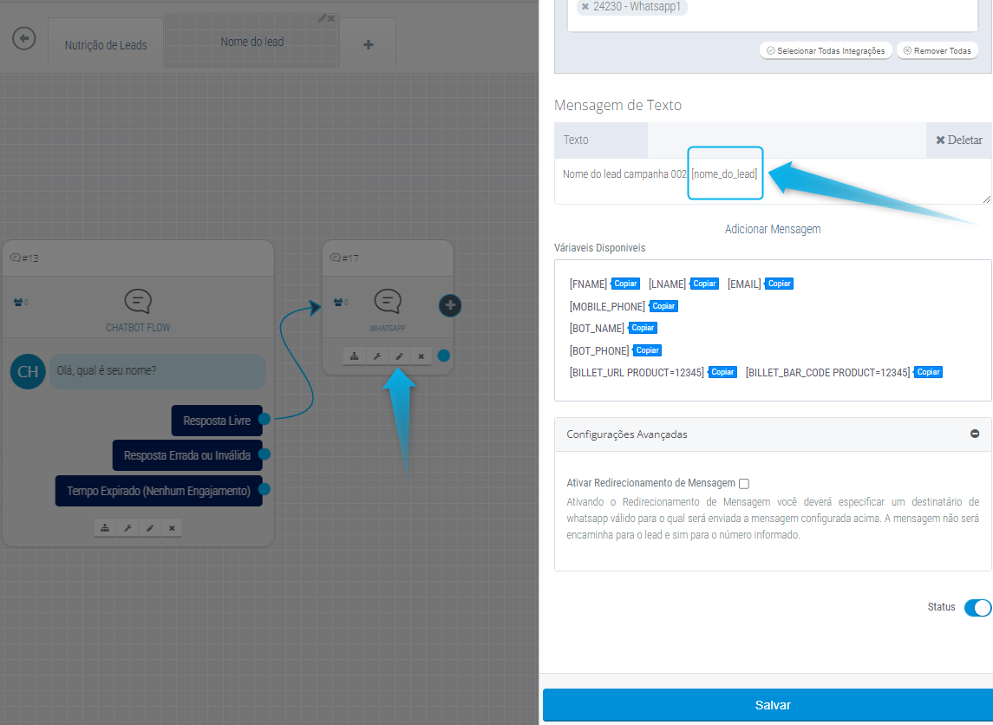Click the dark plus circle on the WhatsApp node
Screen dimensions: 993x725
click(450, 305)
